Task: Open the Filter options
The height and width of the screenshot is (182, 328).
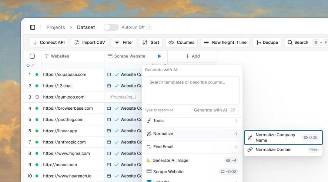Action: click(124, 43)
